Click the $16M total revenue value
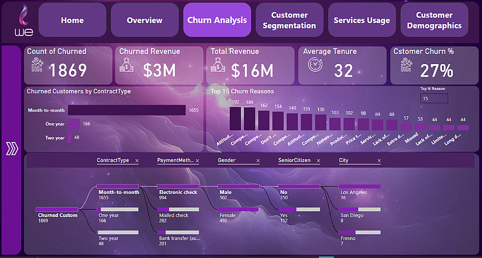 click(x=252, y=70)
